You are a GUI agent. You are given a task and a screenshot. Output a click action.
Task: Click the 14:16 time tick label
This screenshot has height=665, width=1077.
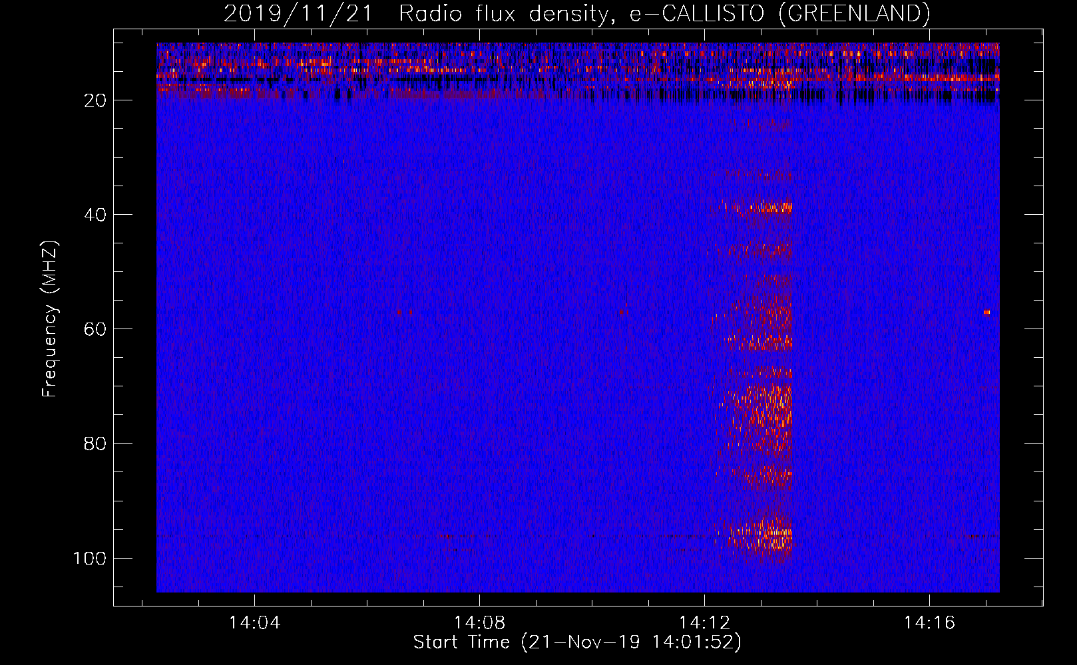point(929,623)
